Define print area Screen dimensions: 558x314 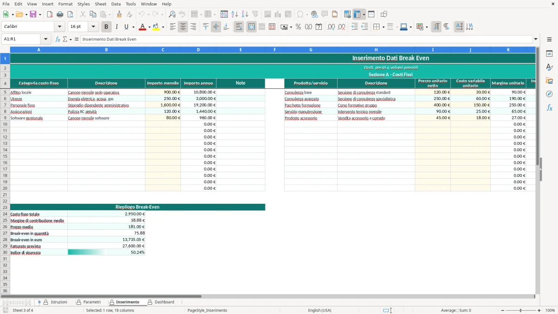point(347,14)
